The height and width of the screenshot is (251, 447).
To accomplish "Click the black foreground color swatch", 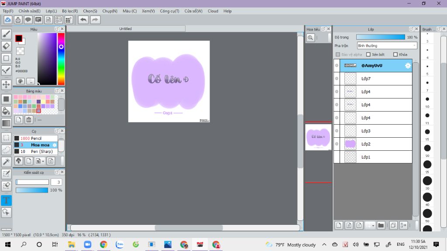I will pyautogui.click(x=19, y=38).
